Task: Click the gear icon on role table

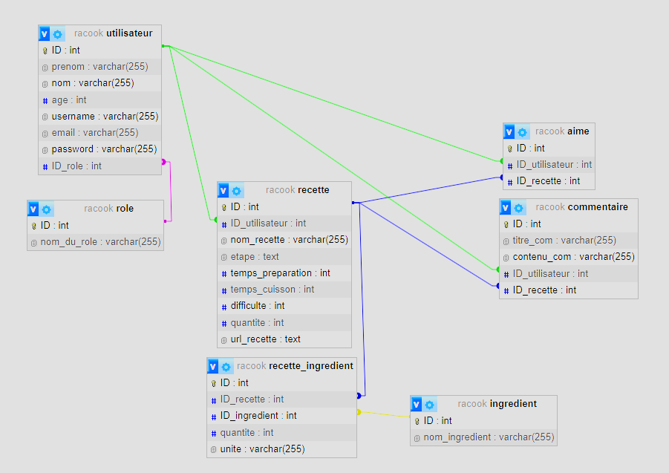Action: point(47,209)
